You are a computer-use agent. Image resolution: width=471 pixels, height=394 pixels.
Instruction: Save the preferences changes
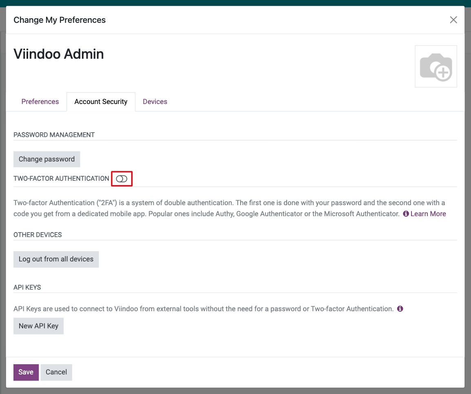[x=26, y=372]
